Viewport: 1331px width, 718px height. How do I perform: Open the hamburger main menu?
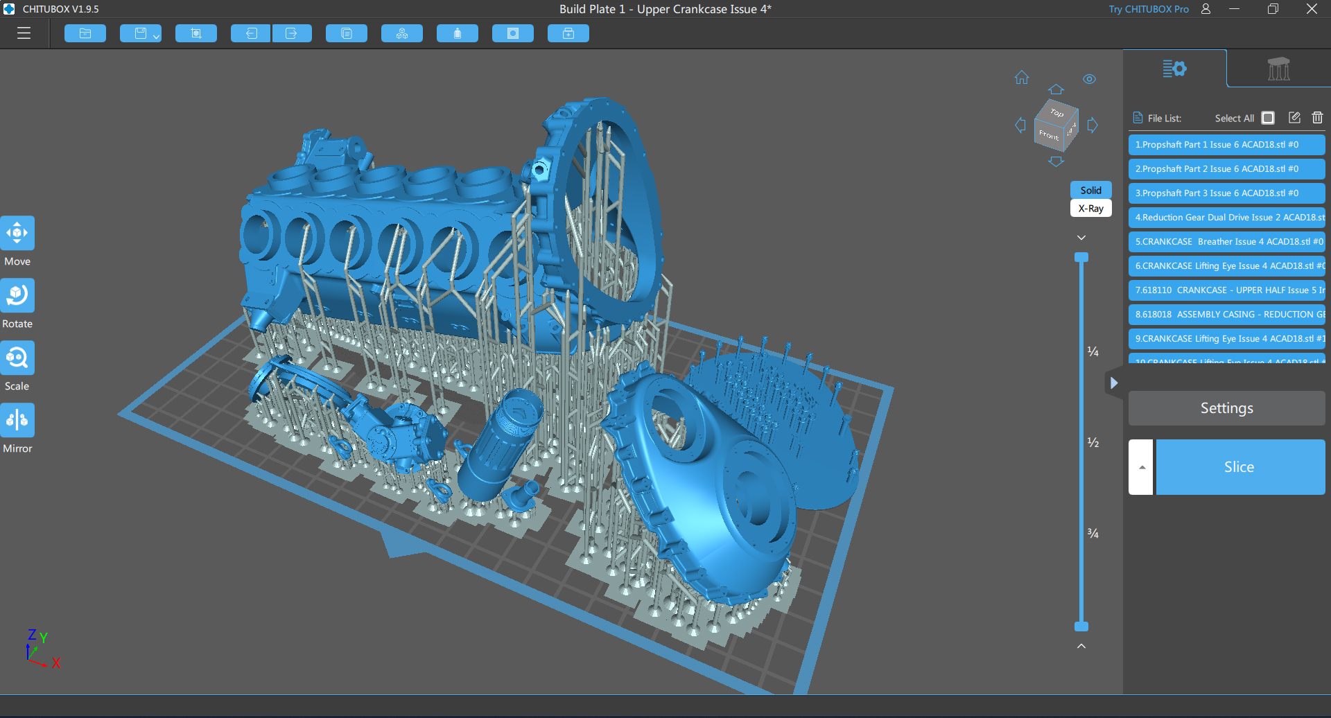click(24, 33)
